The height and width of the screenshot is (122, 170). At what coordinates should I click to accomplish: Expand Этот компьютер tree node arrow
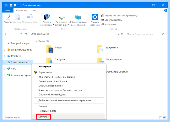pyautogui.click(x=5, y=62)
